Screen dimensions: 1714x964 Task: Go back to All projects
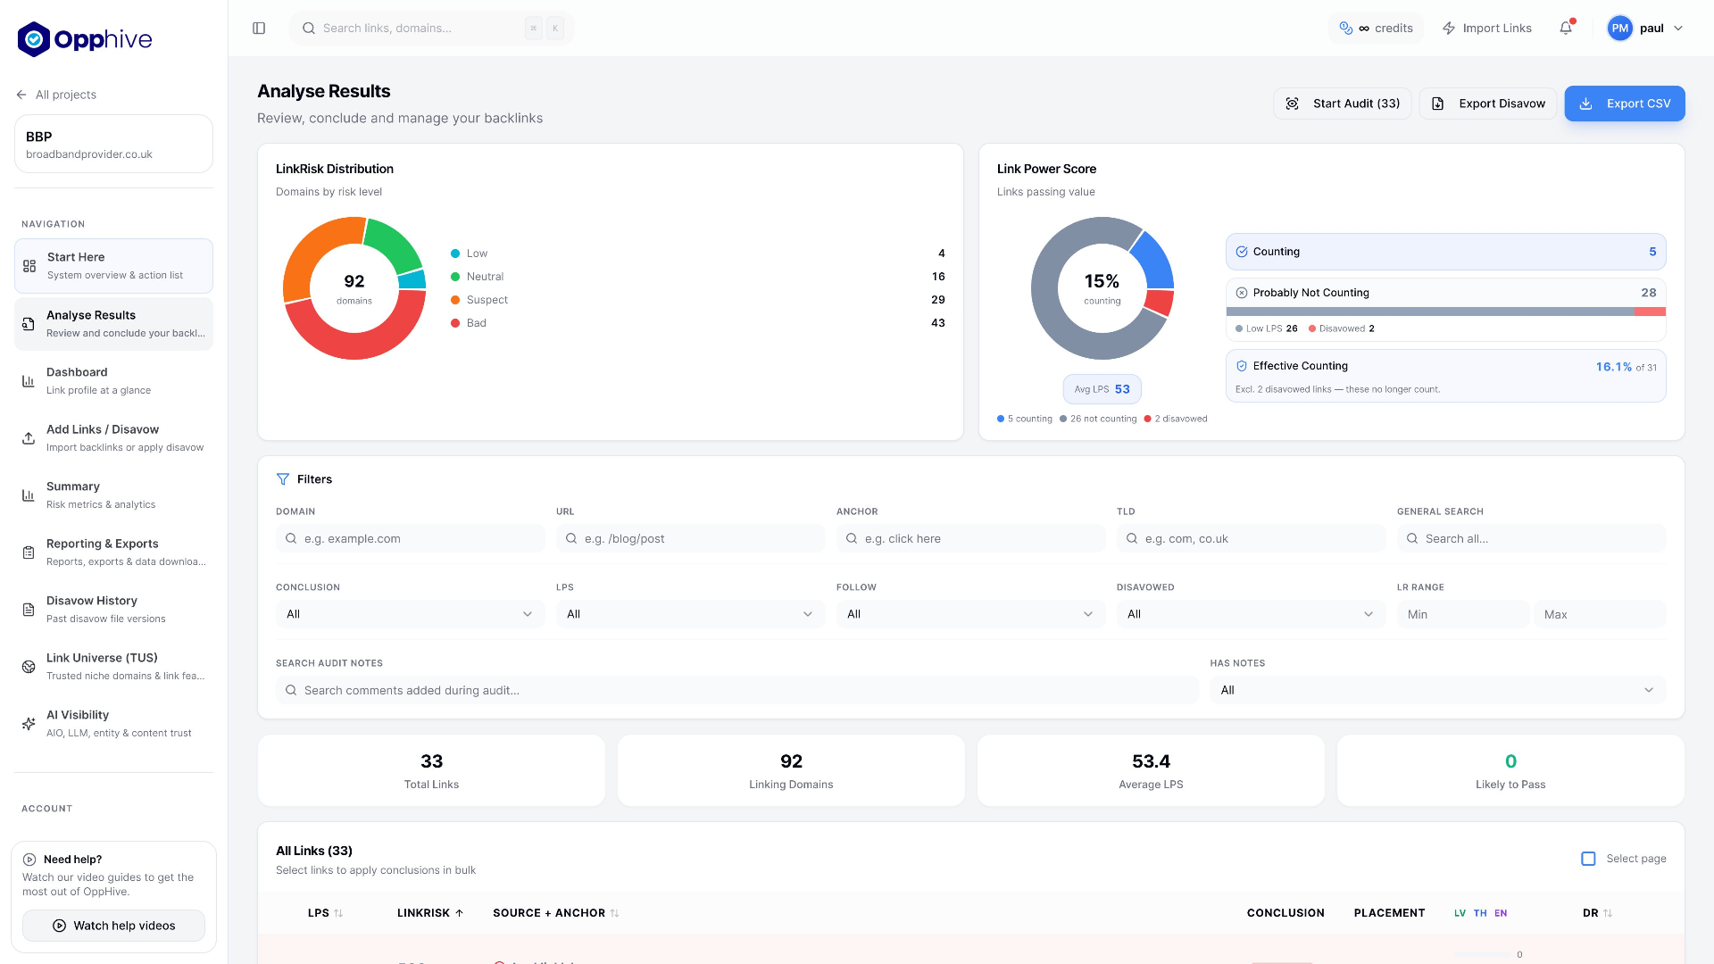pos(56,95)
